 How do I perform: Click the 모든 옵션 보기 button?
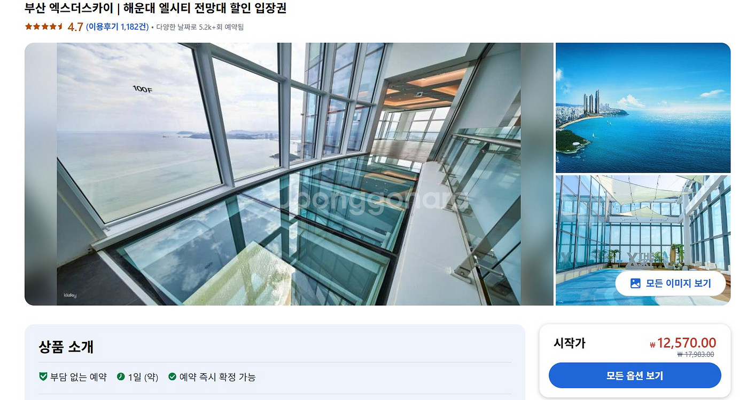[635, 375]
